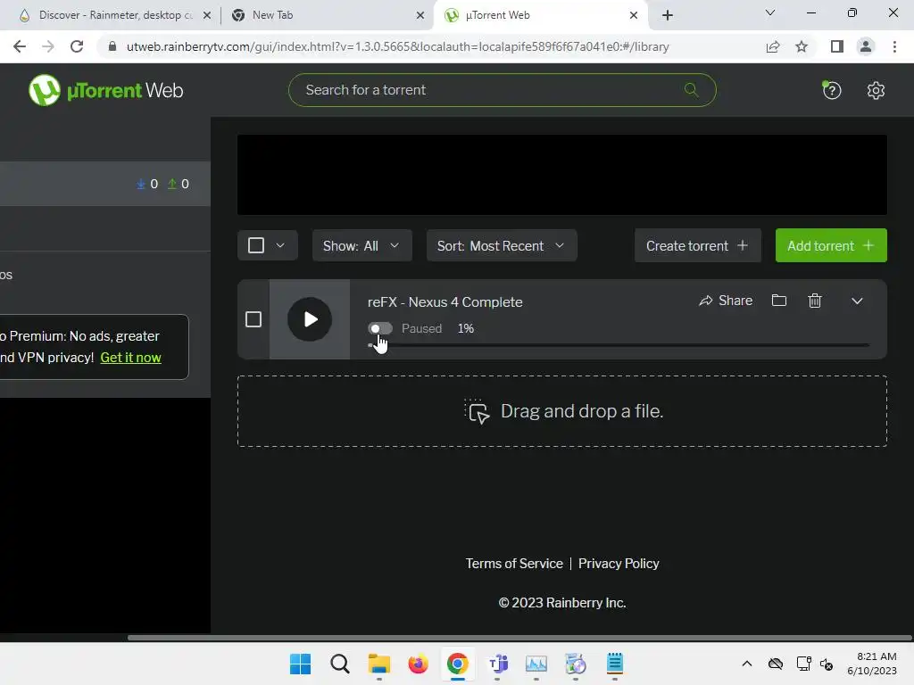Open Windows taskbar search
This screenshot has width=914, height=685.
[340, 664]
